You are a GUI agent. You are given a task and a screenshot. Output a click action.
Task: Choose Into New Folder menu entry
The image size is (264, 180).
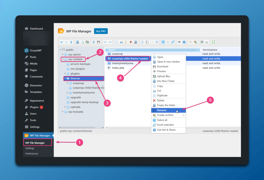pos(169,81)
